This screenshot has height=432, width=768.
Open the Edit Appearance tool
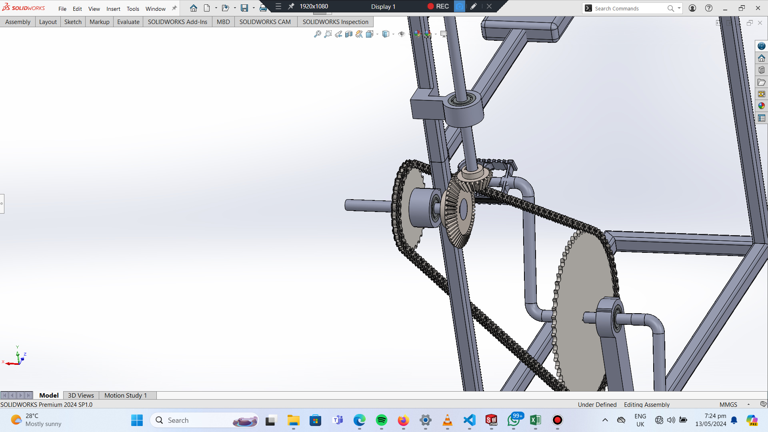coord(418,34)
